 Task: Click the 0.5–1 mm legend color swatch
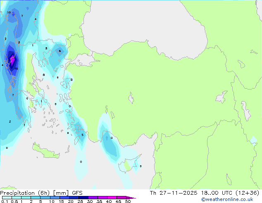(17, 198)
